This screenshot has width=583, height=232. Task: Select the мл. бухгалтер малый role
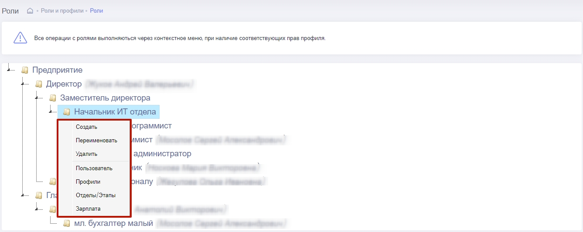pyautogui.click(x=113, y=223)
